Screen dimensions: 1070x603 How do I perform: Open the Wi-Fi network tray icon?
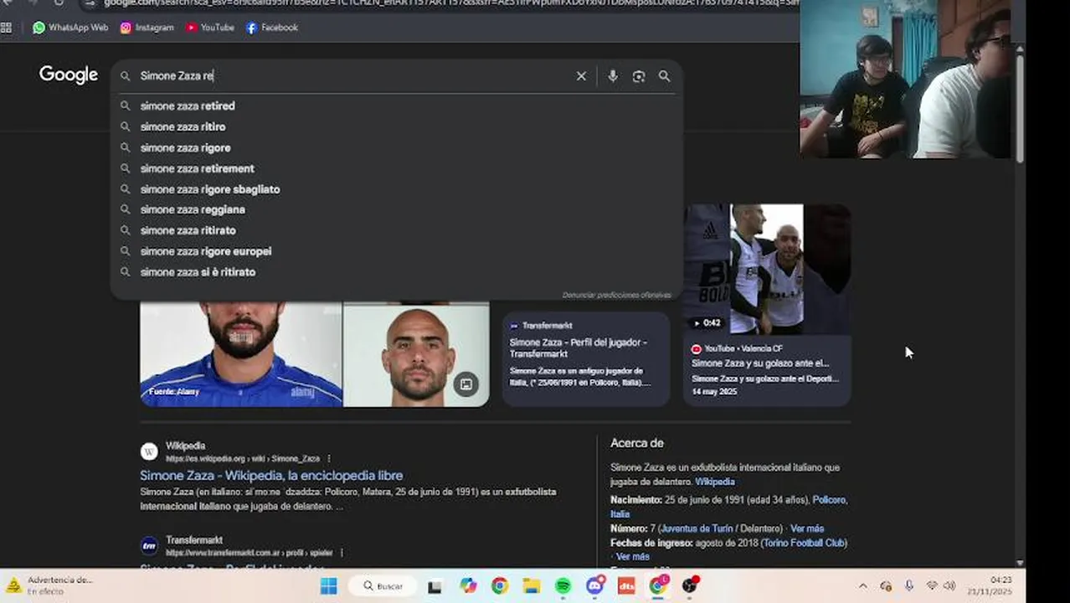(x=932, y=586)
